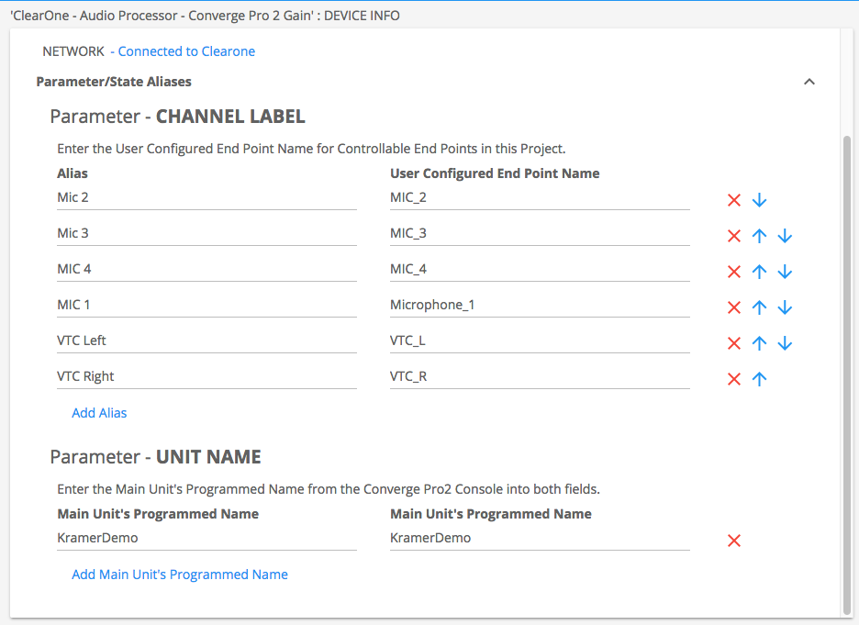Edit the Mic 2 alias field
The height and width of the screenshot is (625, 859).
206,197
